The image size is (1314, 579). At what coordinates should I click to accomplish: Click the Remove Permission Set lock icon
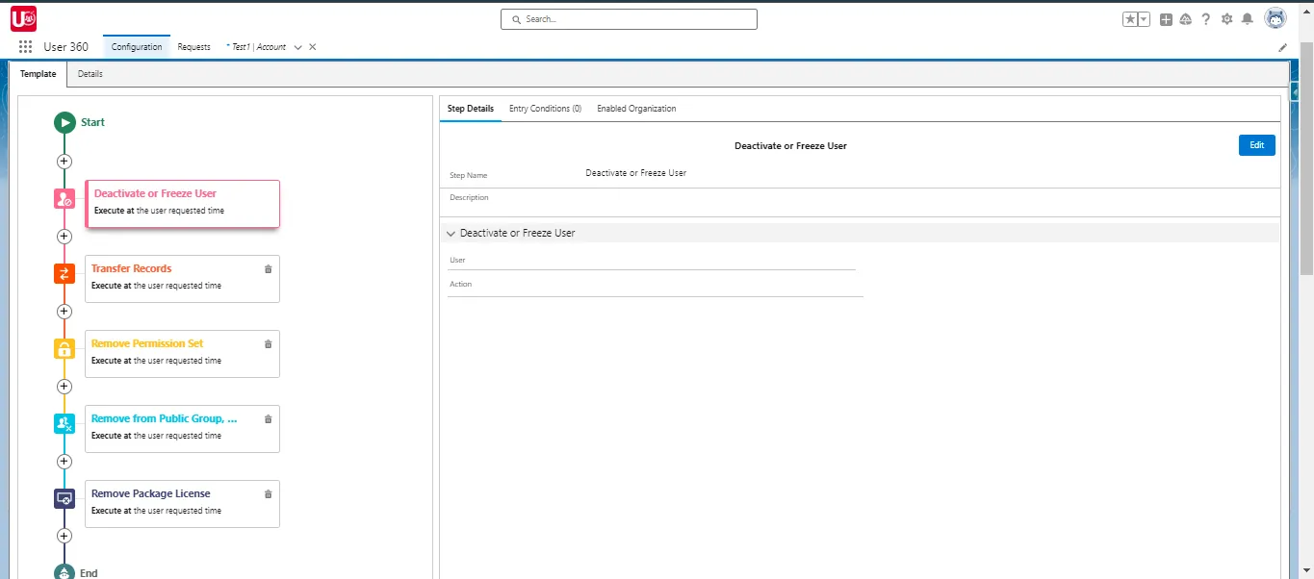[x=64, y=348]
